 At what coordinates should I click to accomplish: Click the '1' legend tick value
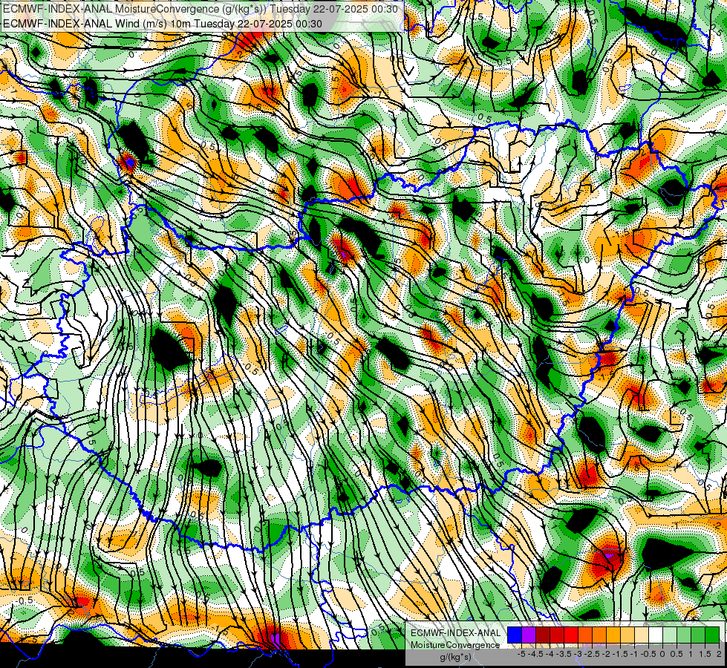click(691, 654)
